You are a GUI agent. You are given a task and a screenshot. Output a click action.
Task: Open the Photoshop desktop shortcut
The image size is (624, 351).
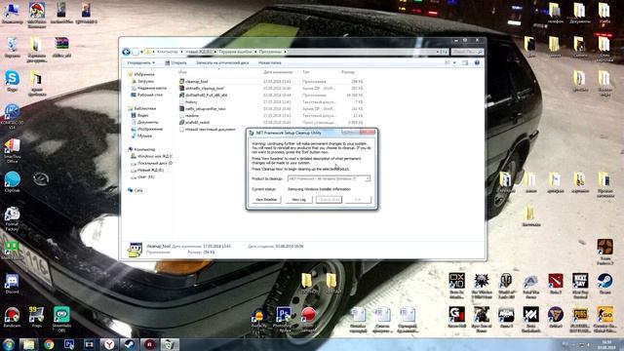284,319
